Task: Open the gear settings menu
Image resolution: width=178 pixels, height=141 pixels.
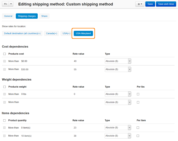Action: [x=140, y=4]
